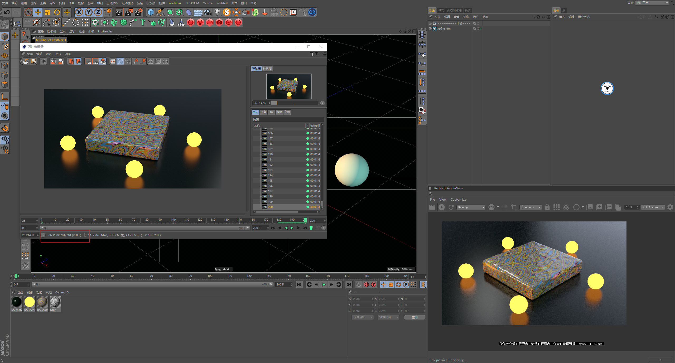The height and width of the screenshot is (363, 675).
Task: Add a Cube primitive object
Action: click(151, 12)
